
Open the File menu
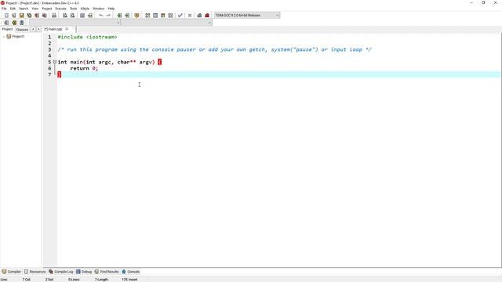point(4,9)
